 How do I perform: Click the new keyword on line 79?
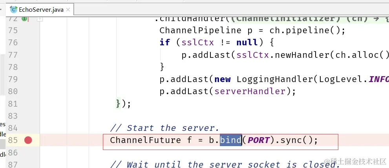tap(223, 80)
